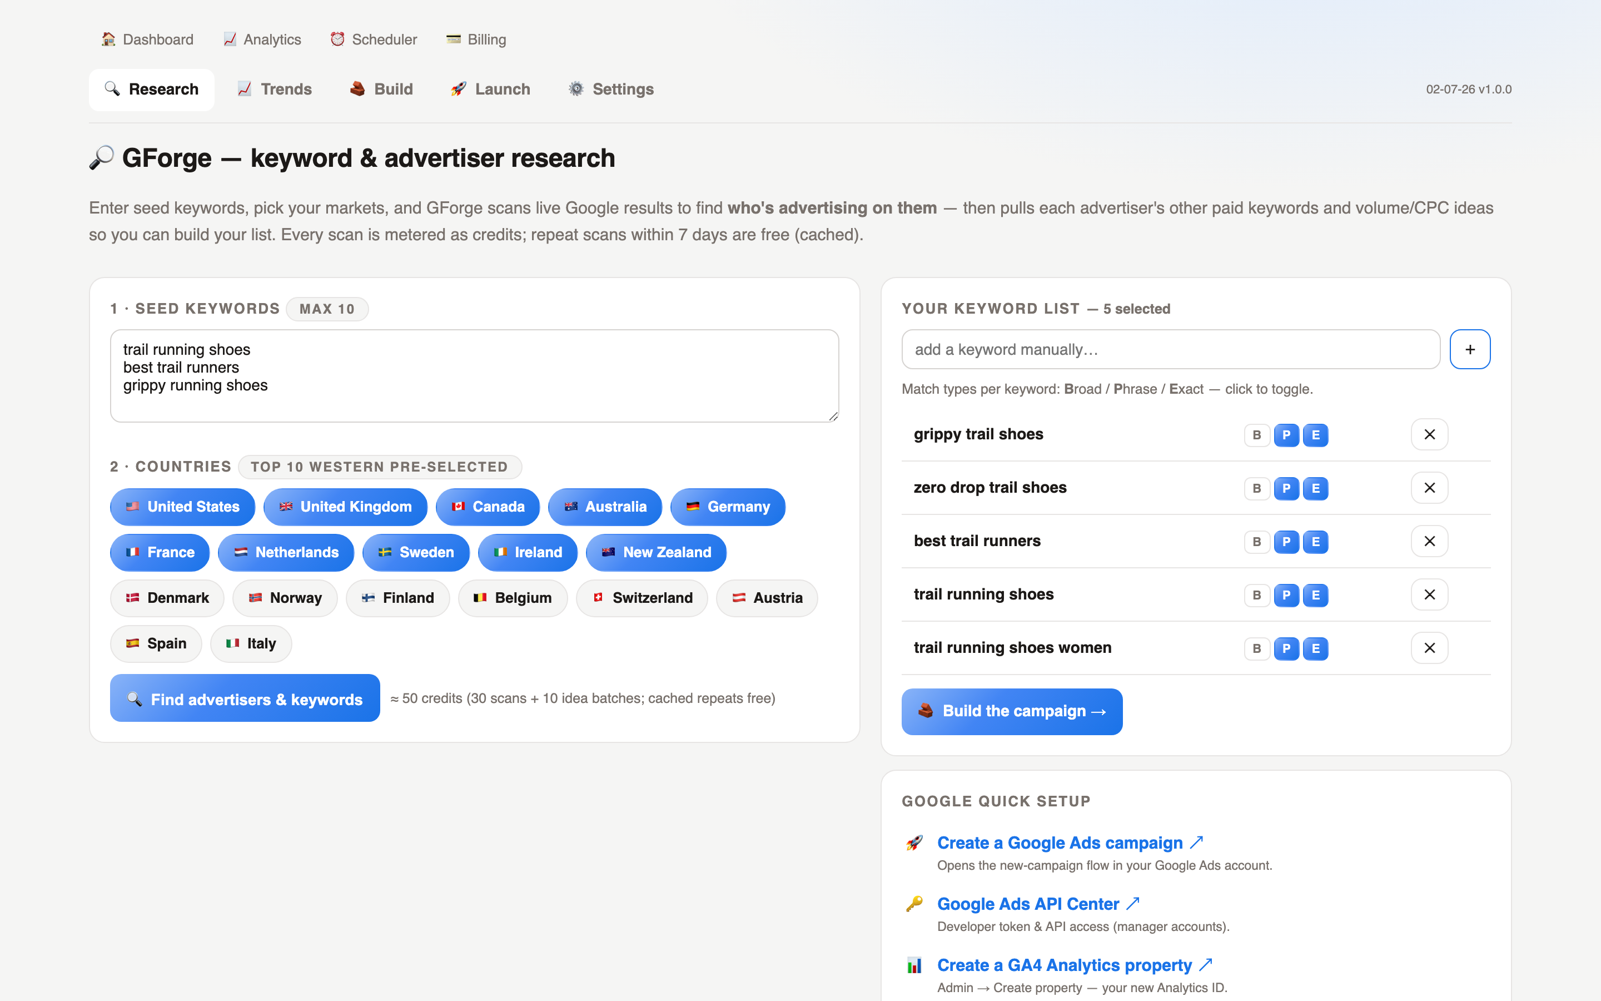Click the magnifier icon in the page title
Viewport: 1601px width, 1001px height.
pos(102,158)
